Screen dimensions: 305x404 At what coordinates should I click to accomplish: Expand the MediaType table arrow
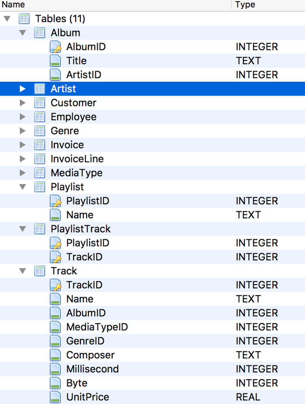point(22,173)
